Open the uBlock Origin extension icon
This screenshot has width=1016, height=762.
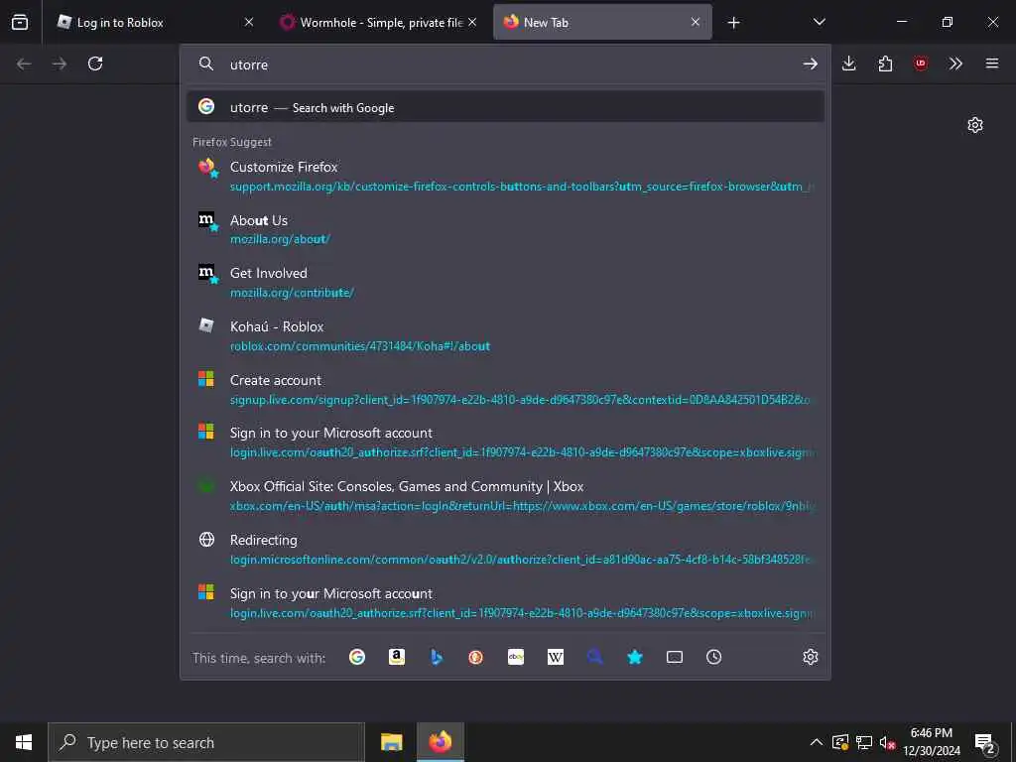pos(920,63)
